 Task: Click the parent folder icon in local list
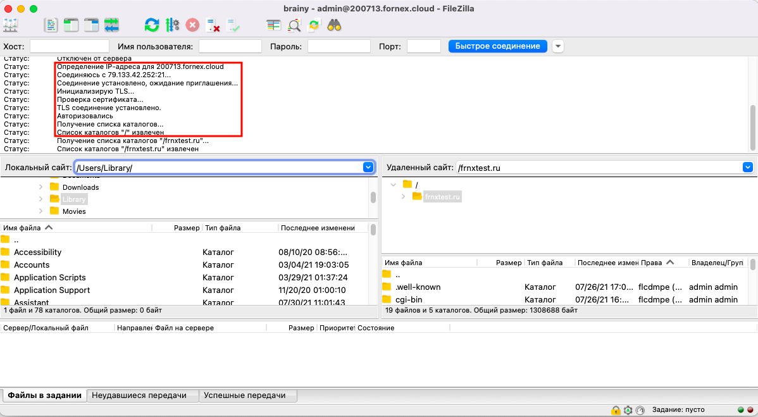5,239
